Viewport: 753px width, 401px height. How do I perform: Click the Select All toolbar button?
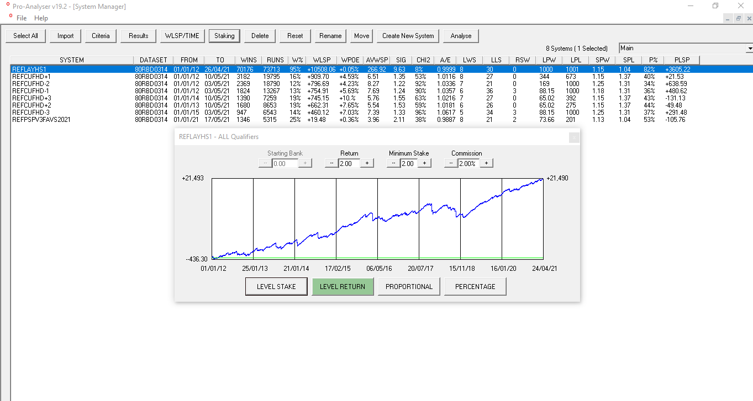click(25, 36)
